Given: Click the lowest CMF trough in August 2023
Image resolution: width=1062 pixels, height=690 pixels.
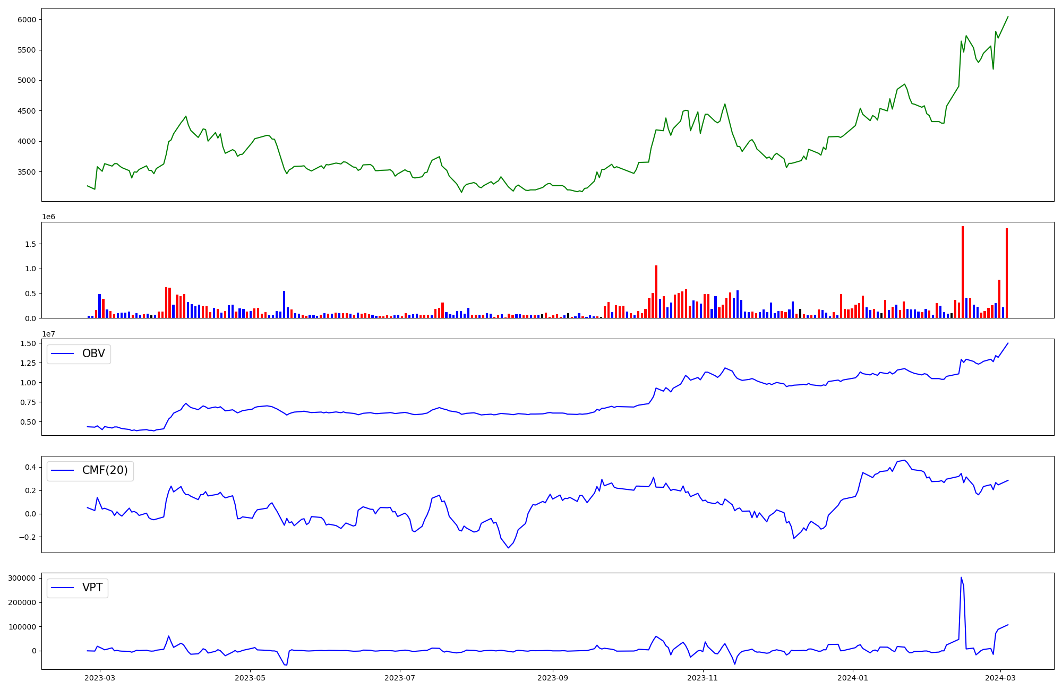Looking at the screenshot, I should (508, 547).
